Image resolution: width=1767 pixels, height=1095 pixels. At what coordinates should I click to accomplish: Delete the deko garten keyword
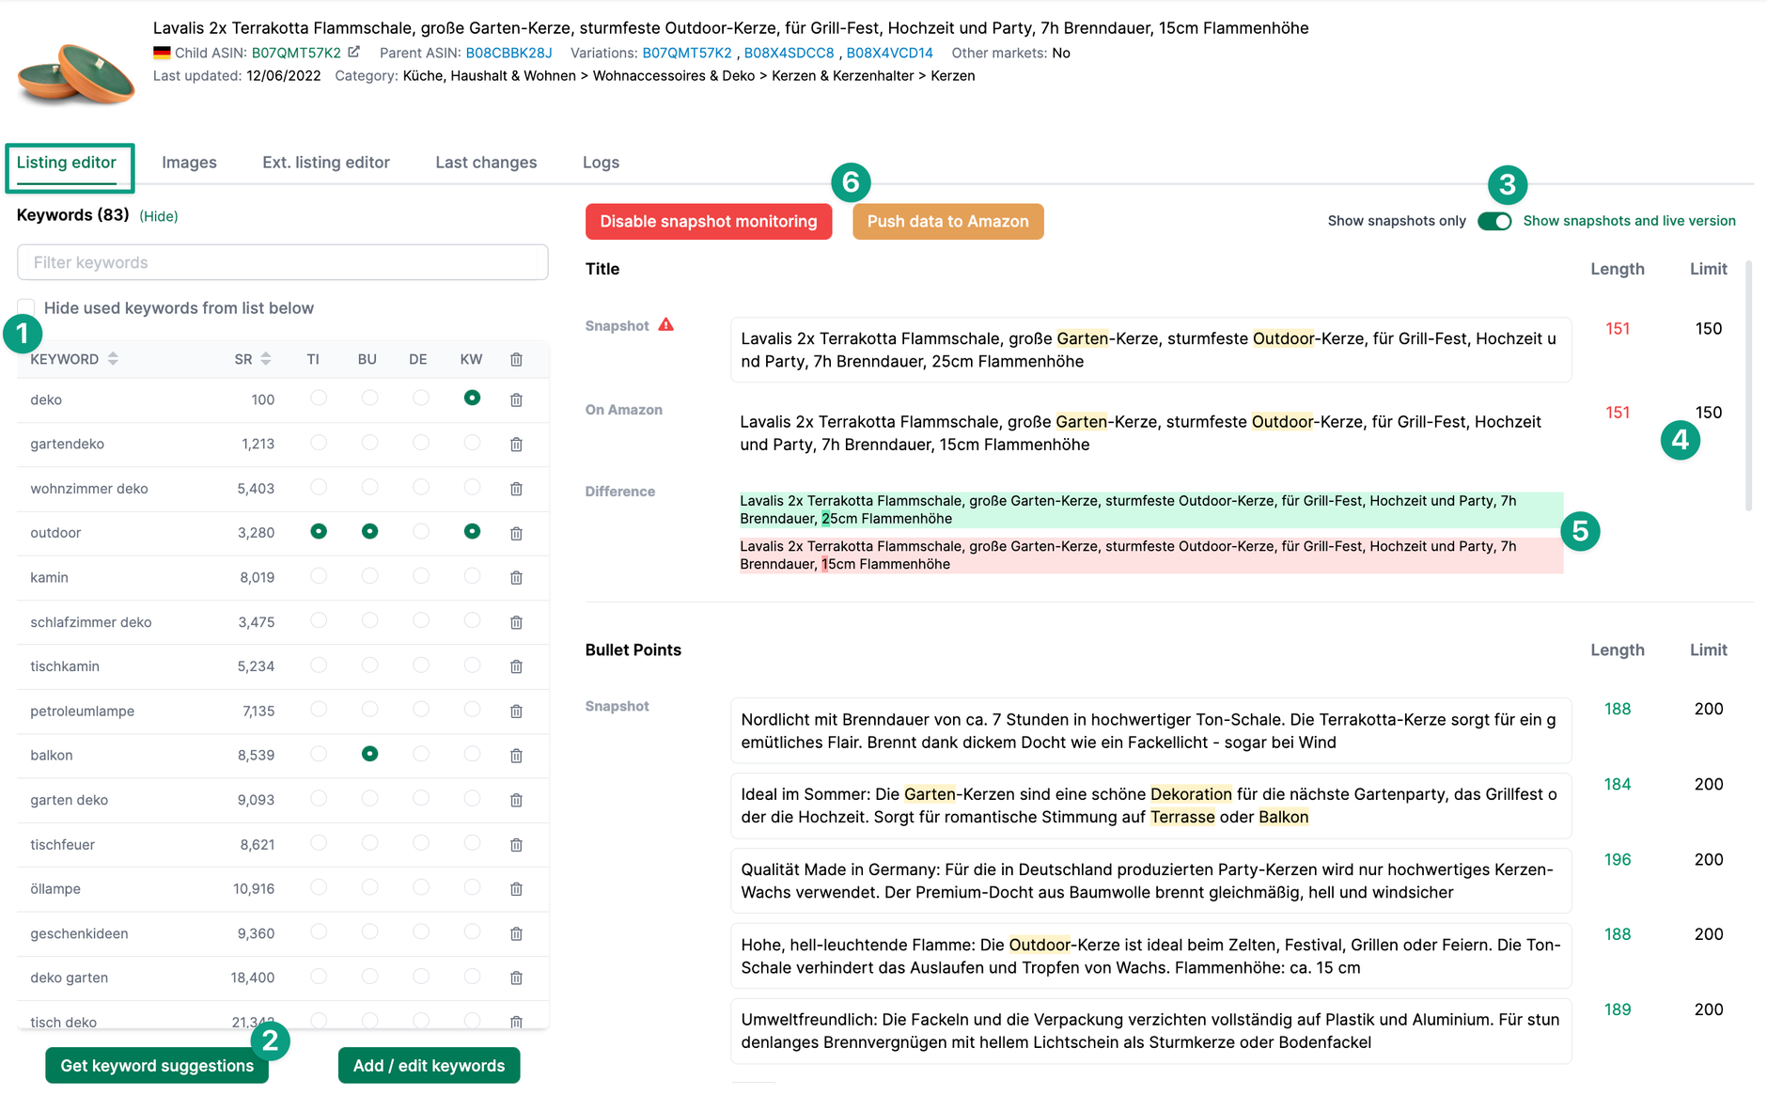(516, 978)
